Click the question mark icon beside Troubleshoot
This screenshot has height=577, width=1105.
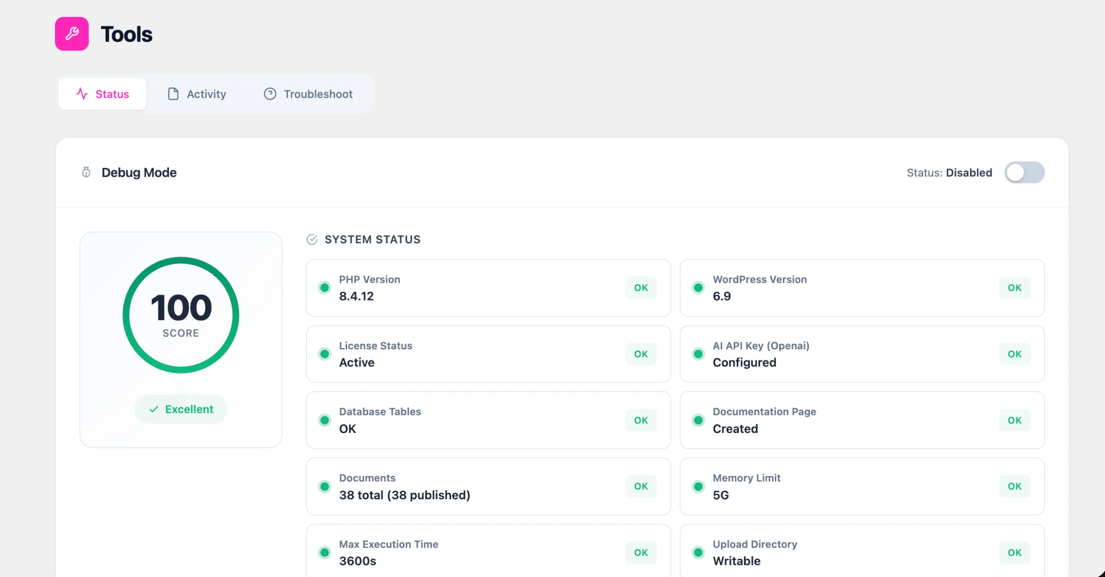tap(269, 94)
